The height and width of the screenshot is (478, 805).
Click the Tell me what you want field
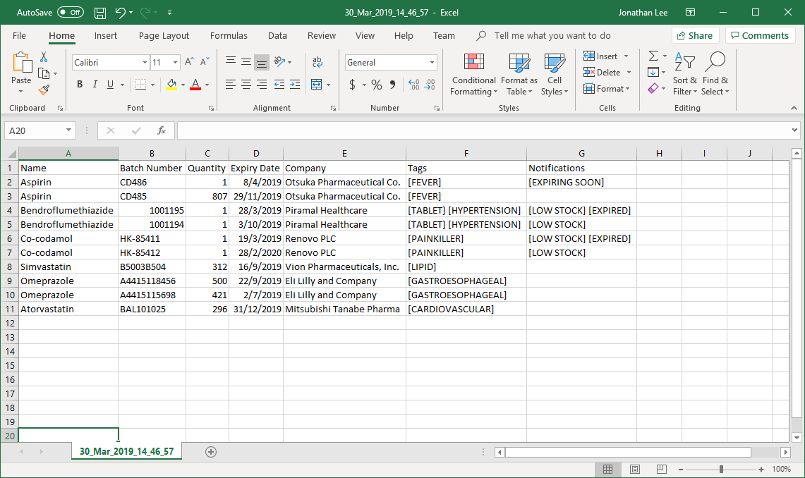tap(552, 35)
